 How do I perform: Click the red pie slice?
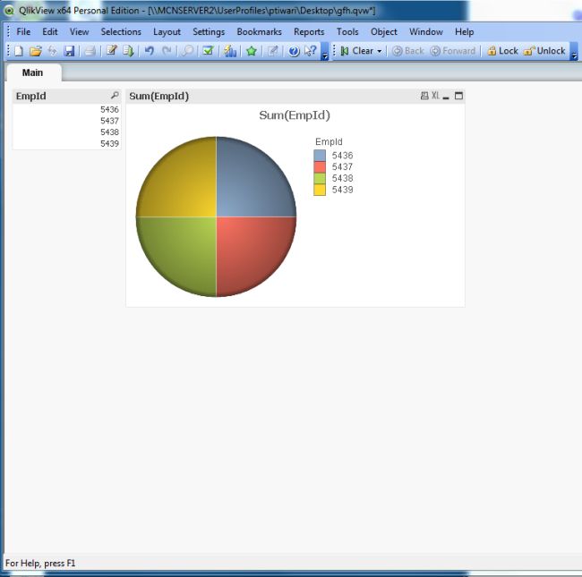point(249,252)
